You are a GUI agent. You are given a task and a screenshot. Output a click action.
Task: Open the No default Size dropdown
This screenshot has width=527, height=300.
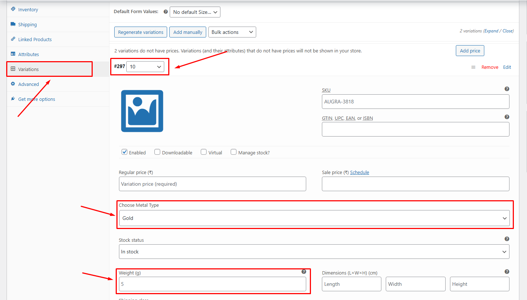pyautogui.click(x=195, y=12)
